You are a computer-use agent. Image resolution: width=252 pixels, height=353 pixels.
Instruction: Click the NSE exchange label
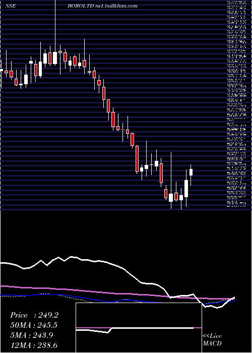(11, 6)
